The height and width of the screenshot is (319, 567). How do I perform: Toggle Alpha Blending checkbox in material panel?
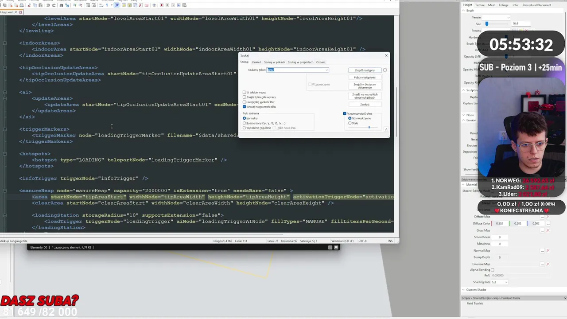click(492, 270)
